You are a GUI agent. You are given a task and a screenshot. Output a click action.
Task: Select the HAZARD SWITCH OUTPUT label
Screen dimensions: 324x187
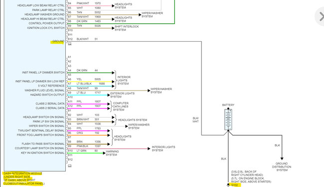point(47,95)
